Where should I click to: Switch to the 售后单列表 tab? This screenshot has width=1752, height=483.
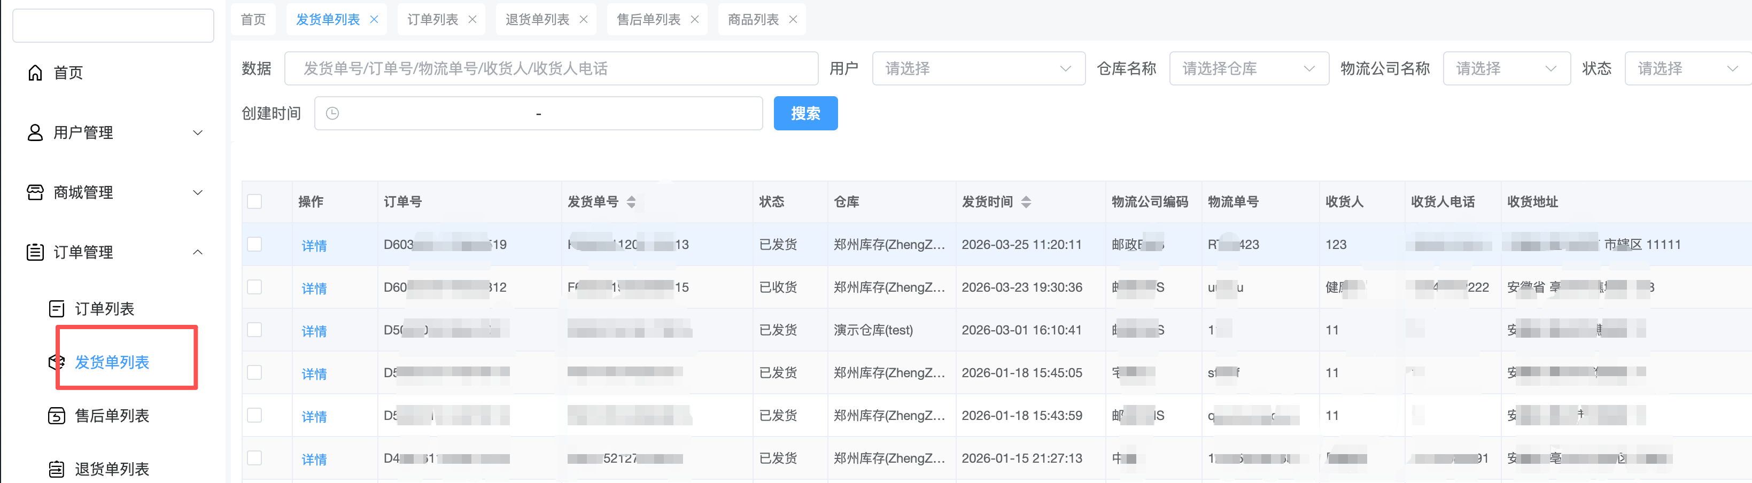click(x=648, y=20)
